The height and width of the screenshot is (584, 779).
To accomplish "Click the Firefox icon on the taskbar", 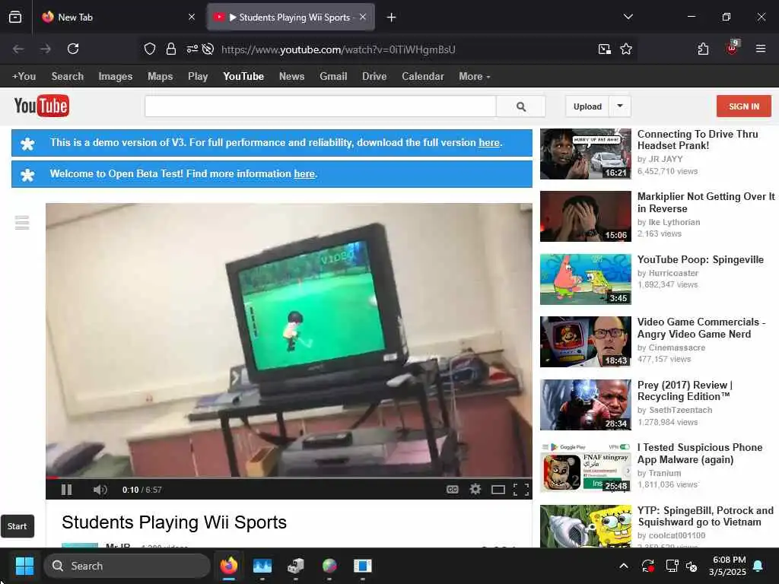I will [229, 566].
